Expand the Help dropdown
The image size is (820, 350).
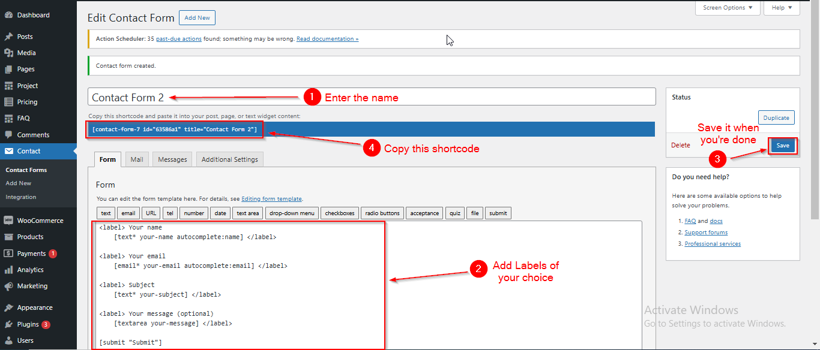coord(782,8)
